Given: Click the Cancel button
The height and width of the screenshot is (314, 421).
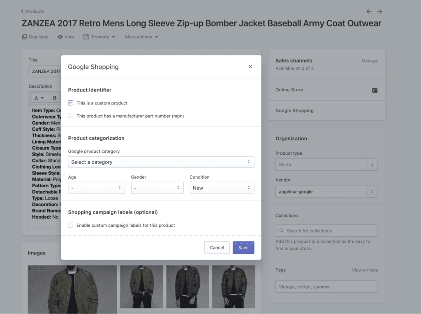Looking at the screenshot, I should [x=217, y=248].
